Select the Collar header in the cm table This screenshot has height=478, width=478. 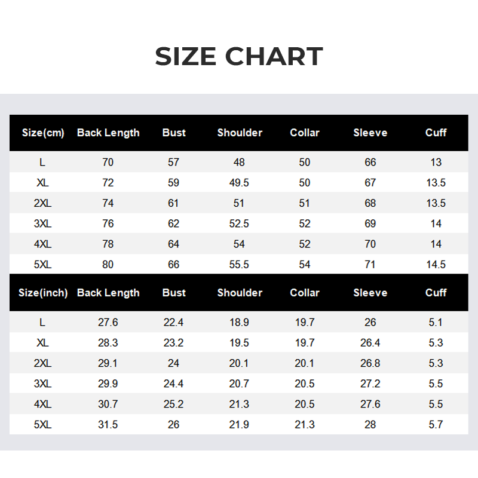tap(305, 133)
